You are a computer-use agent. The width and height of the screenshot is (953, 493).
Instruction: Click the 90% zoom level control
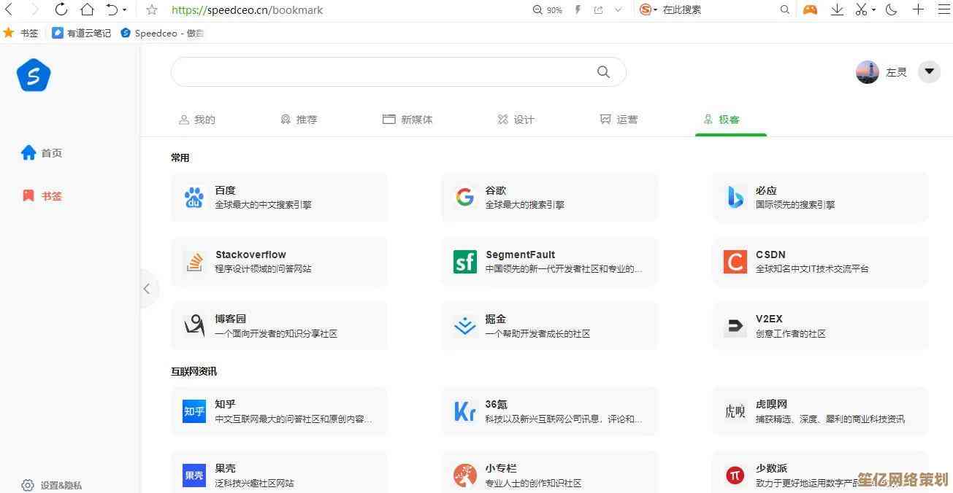coord(548,10)
